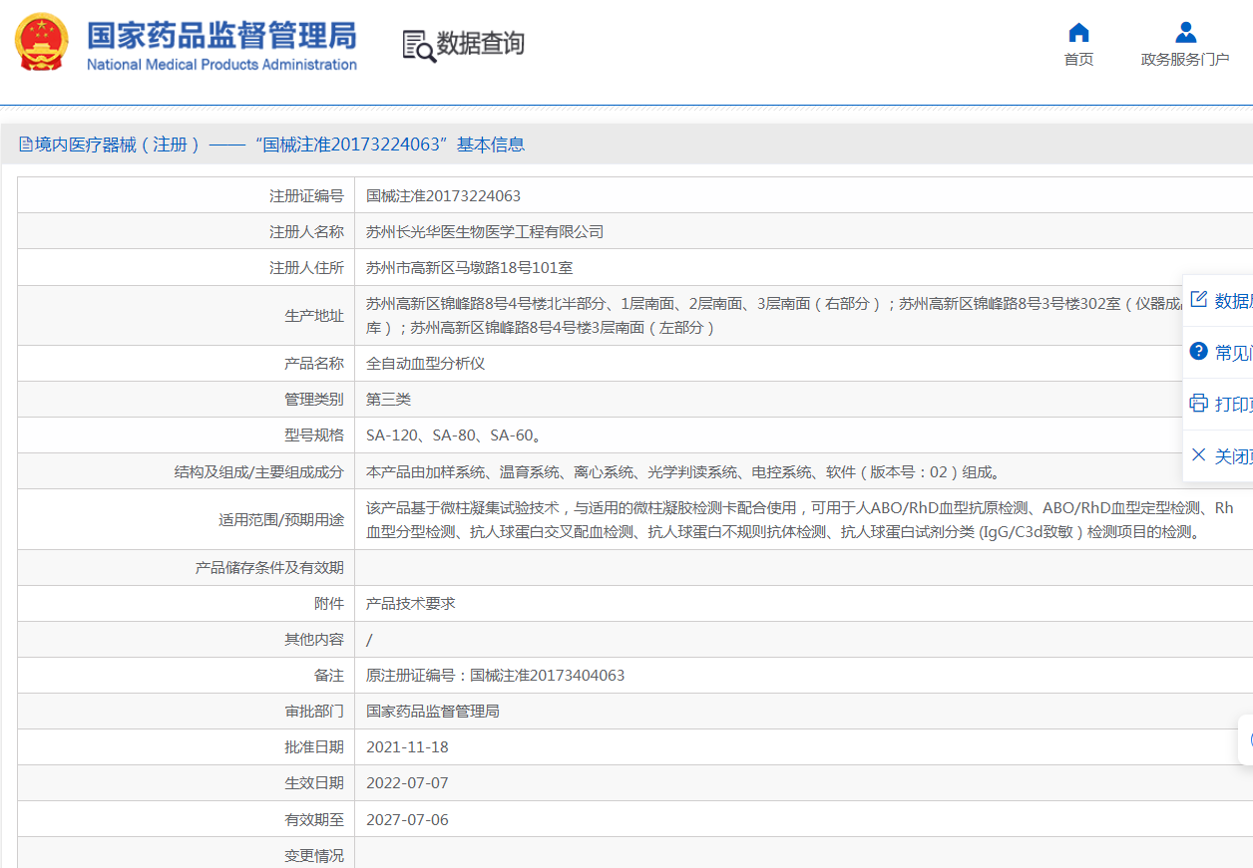The width and height of the screenshot is (1253, 868).
Task: Click the national emblem logo
Action: tap(41, 43)
